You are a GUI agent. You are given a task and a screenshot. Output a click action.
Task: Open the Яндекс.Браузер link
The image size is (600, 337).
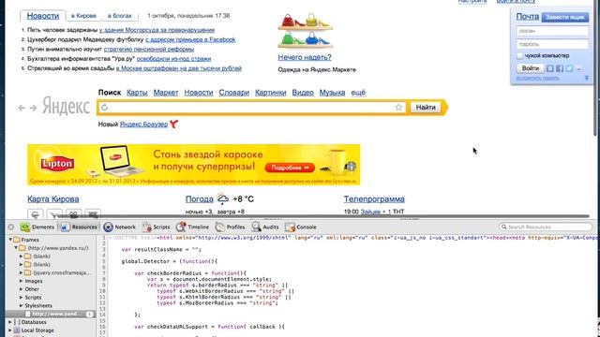[x=143, y=125]
